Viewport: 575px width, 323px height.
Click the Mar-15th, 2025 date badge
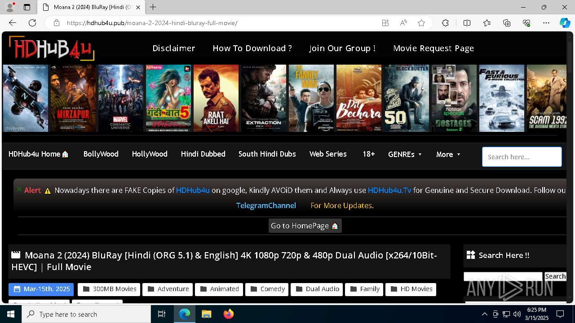pyautogui.click(x=41, y=289)
